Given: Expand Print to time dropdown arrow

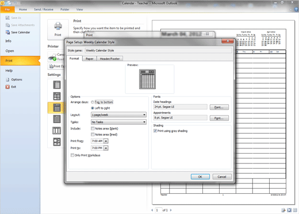Looking at the screenshot, I should pos(106,148).
